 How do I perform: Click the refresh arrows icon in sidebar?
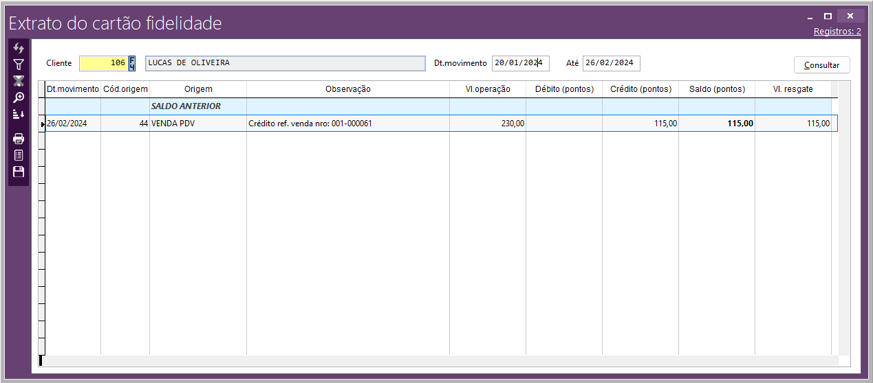19,48
